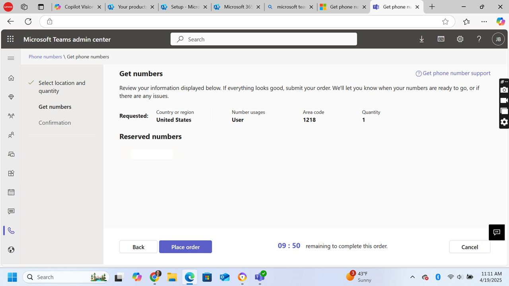Open the feedback chat bubble button
The width and height of the screenshot is (509, 286).
coord(497,232)
